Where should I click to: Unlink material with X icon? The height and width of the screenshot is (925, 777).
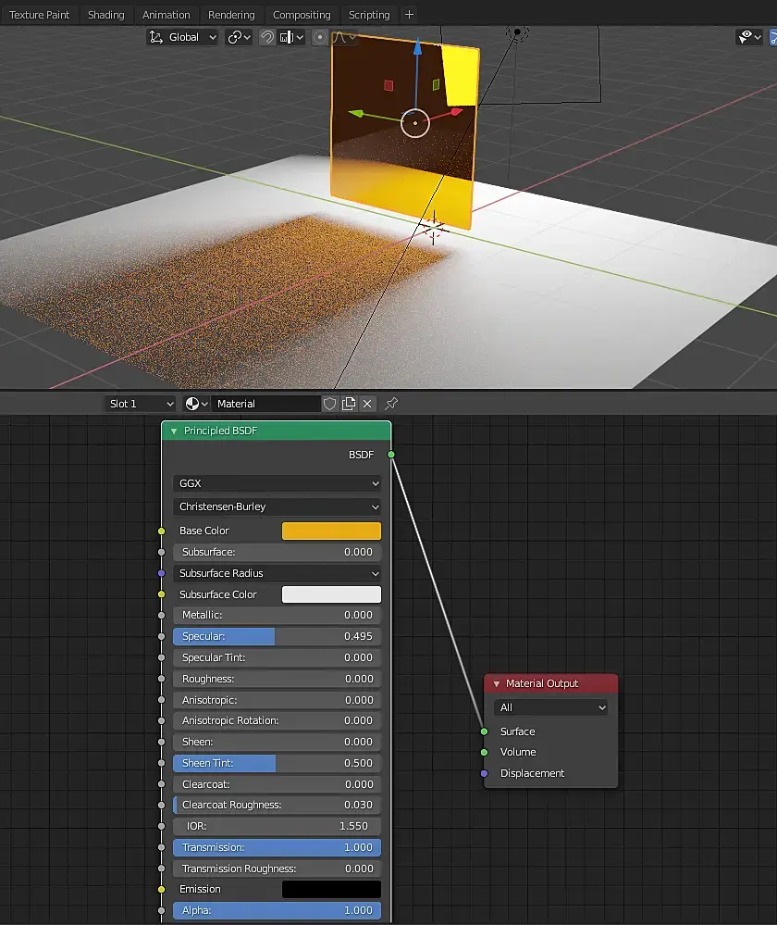click(x=367, y=404)
